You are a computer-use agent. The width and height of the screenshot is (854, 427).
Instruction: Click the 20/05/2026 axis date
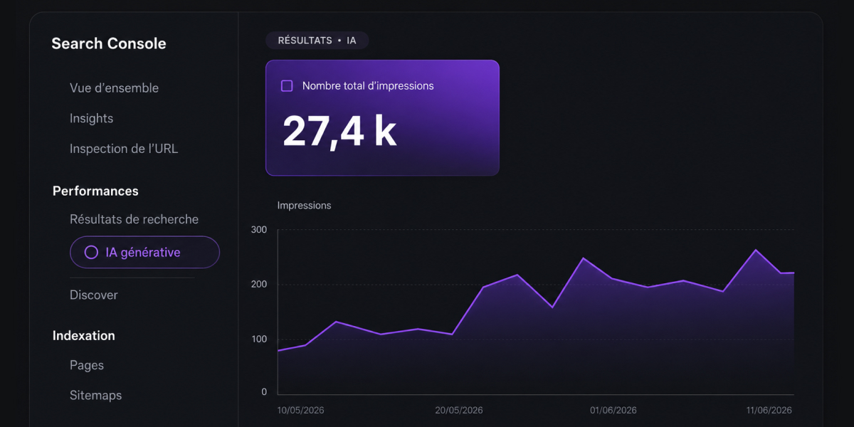[x=459, y=410]
